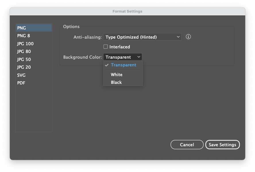Click the Cancel button
Image resolution: width=255 pixels, height=172 pixels.
[x=187, y=145]
